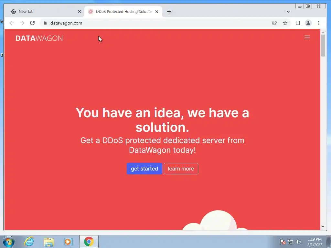
Task: Click the page scroll down arrow
Action: point(323,227)
